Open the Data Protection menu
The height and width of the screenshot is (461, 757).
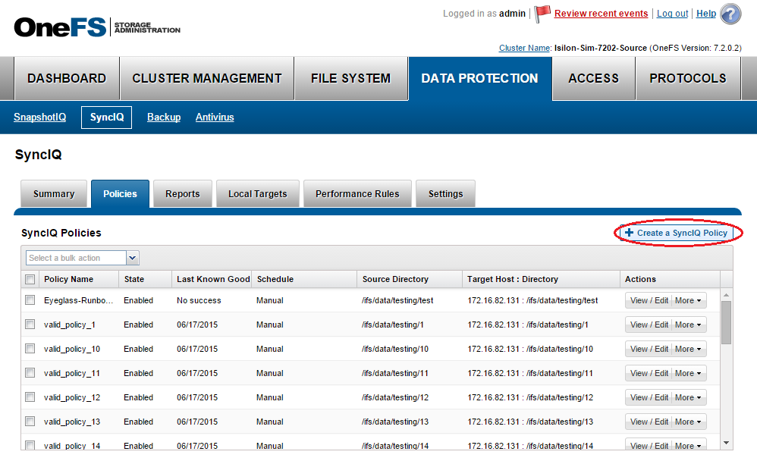(x=480, y=79)
